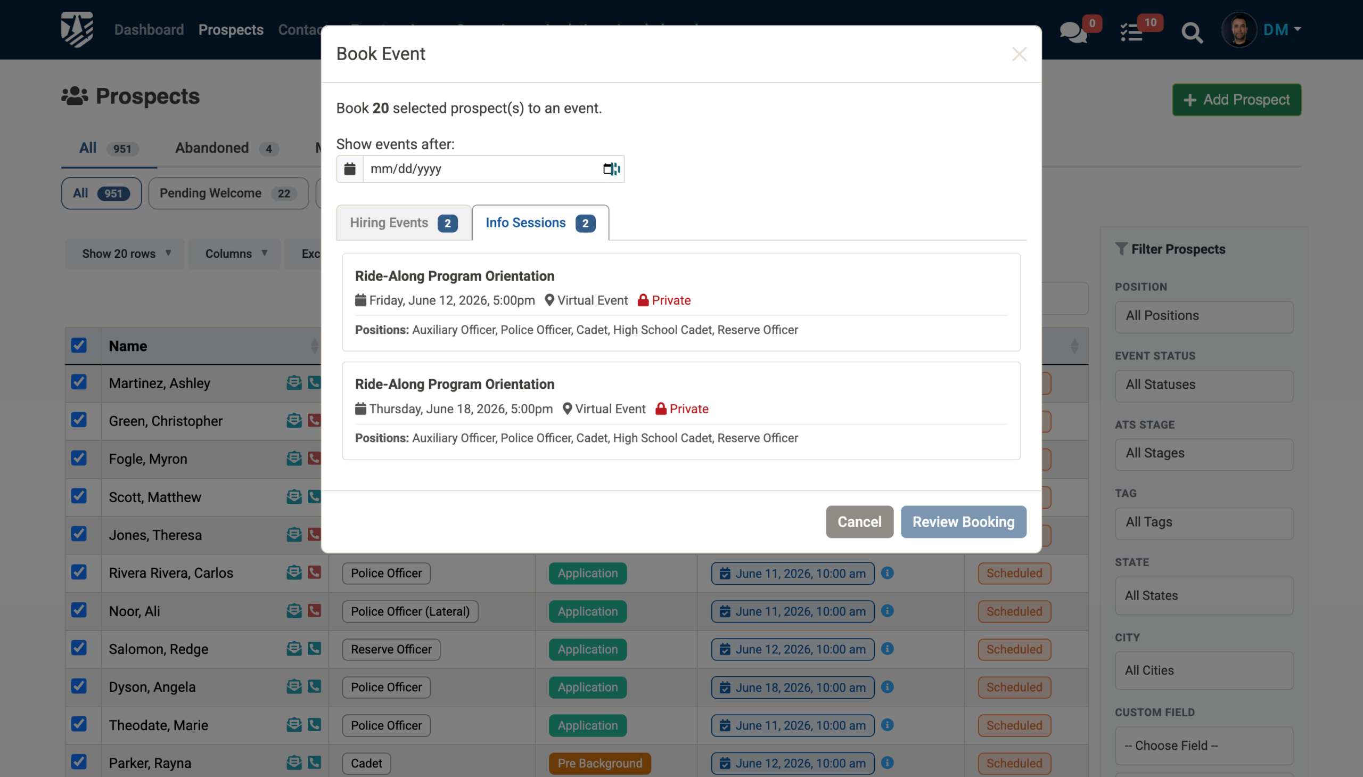Sort table by Name column arrows
Screen dimensions: 1363x777
[314, 346]
